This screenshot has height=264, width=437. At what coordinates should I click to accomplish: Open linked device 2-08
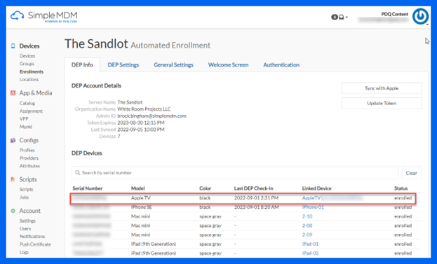point(307,225)
